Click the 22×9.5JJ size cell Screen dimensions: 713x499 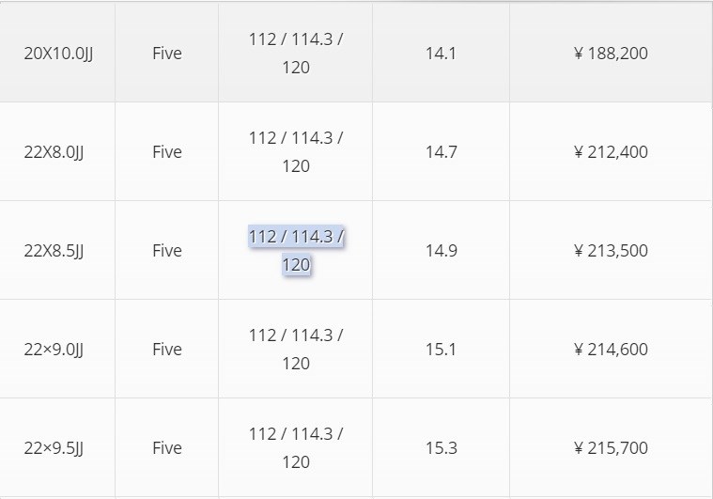(x=54, y=448)
